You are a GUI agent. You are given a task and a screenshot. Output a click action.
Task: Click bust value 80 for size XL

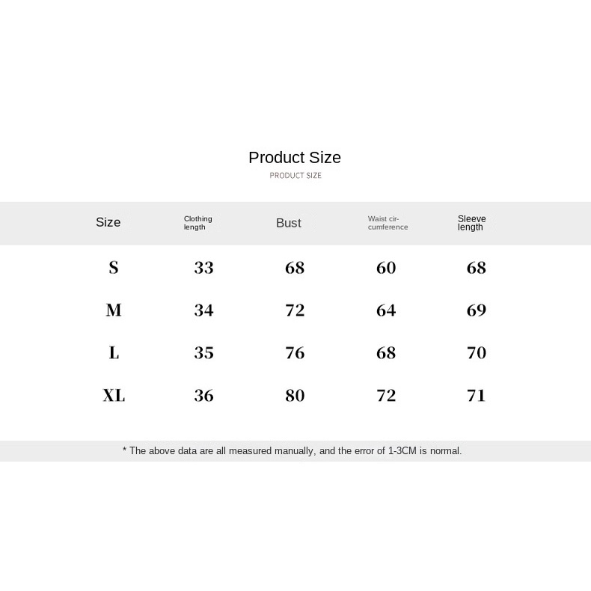click(295, 396)
